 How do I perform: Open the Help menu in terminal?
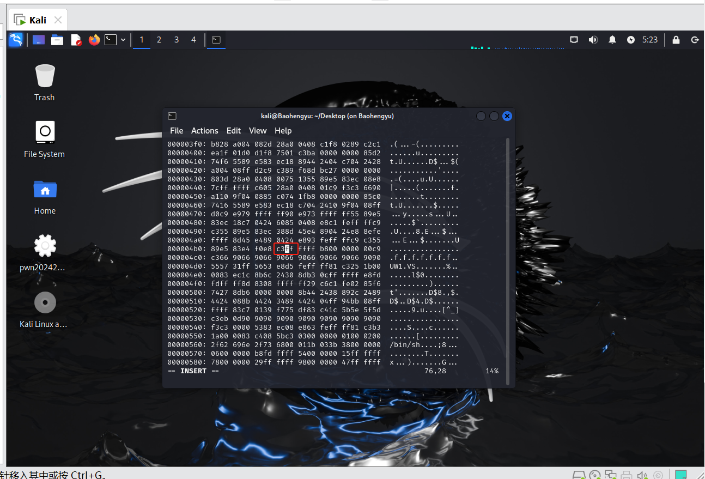[x=283, y=131]
